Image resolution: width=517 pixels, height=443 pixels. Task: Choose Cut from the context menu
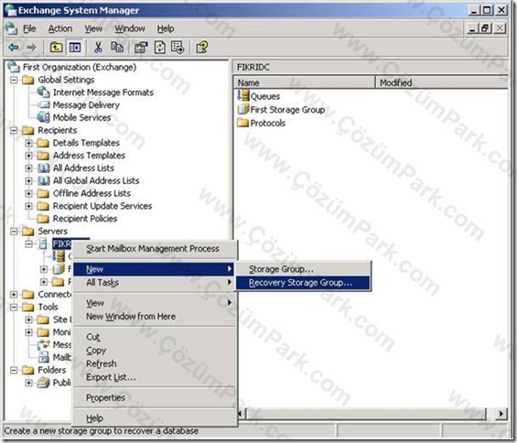click(155, 337)
